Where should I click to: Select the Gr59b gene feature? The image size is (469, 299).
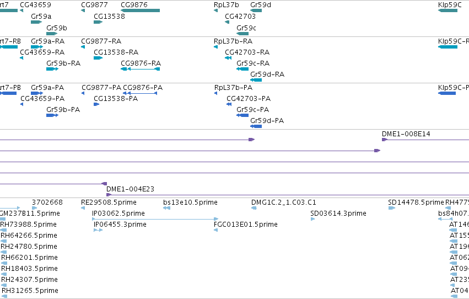pos(52,34)
